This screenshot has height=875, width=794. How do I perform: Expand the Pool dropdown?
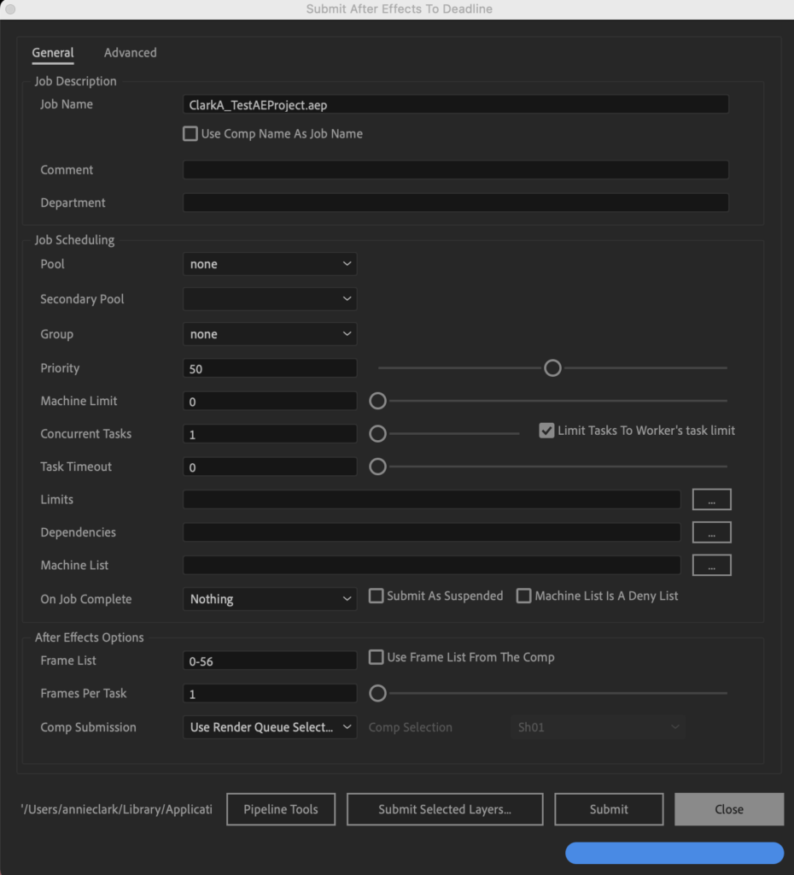(x=270, y=264)
